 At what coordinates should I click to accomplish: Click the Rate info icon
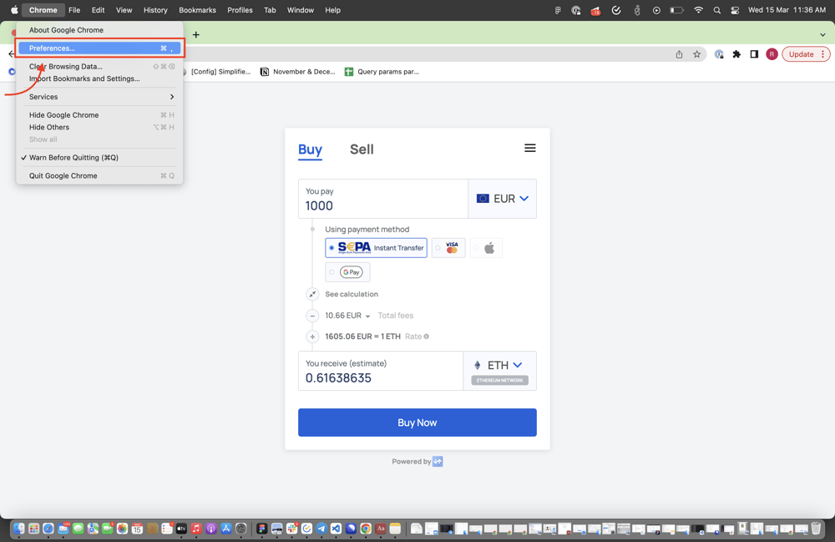[x=427, y=337]
